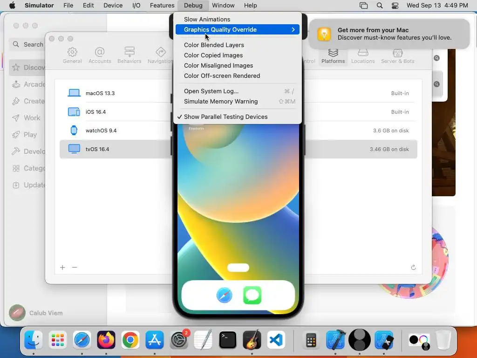This screenshot has height=358, width=477.
Task: Open Firefox from the Dock
Action: point(106,340)
